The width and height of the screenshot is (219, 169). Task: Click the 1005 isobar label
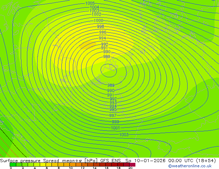(x=90, y=3)
